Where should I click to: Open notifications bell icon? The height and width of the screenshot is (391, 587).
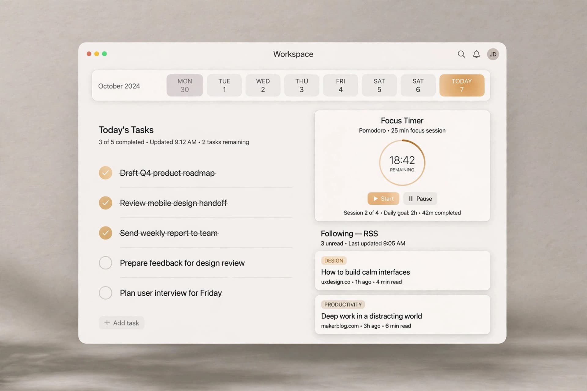click(x=476, y=54)
